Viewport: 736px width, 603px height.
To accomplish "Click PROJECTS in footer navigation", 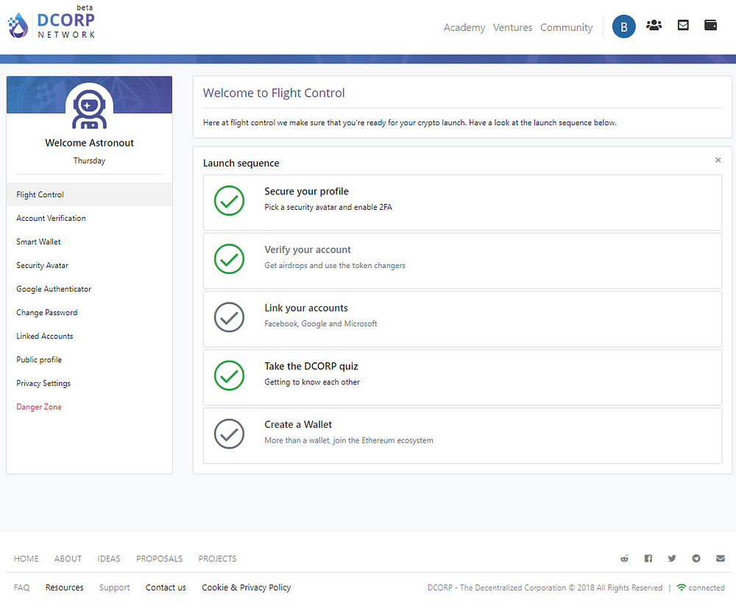I will click(x=217, y=558).
